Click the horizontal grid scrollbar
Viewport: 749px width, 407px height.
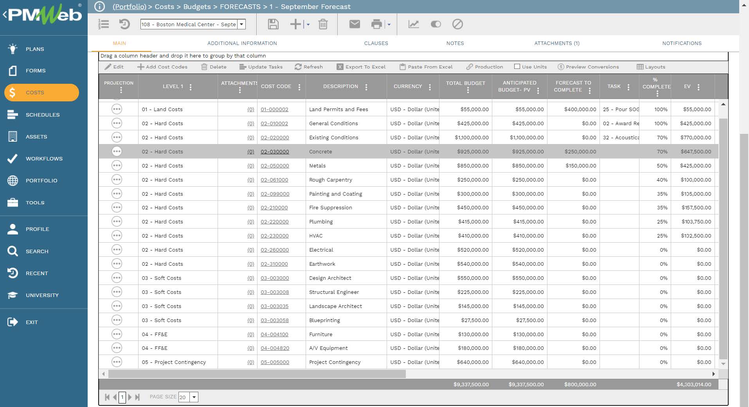point(257,374)
